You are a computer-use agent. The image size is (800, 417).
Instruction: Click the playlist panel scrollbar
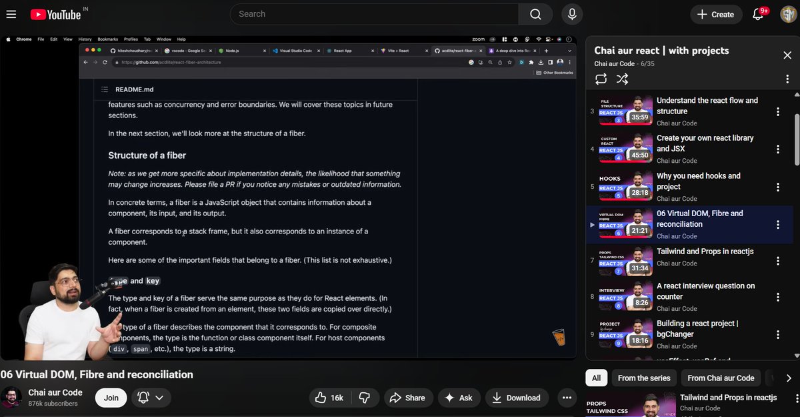796,139
